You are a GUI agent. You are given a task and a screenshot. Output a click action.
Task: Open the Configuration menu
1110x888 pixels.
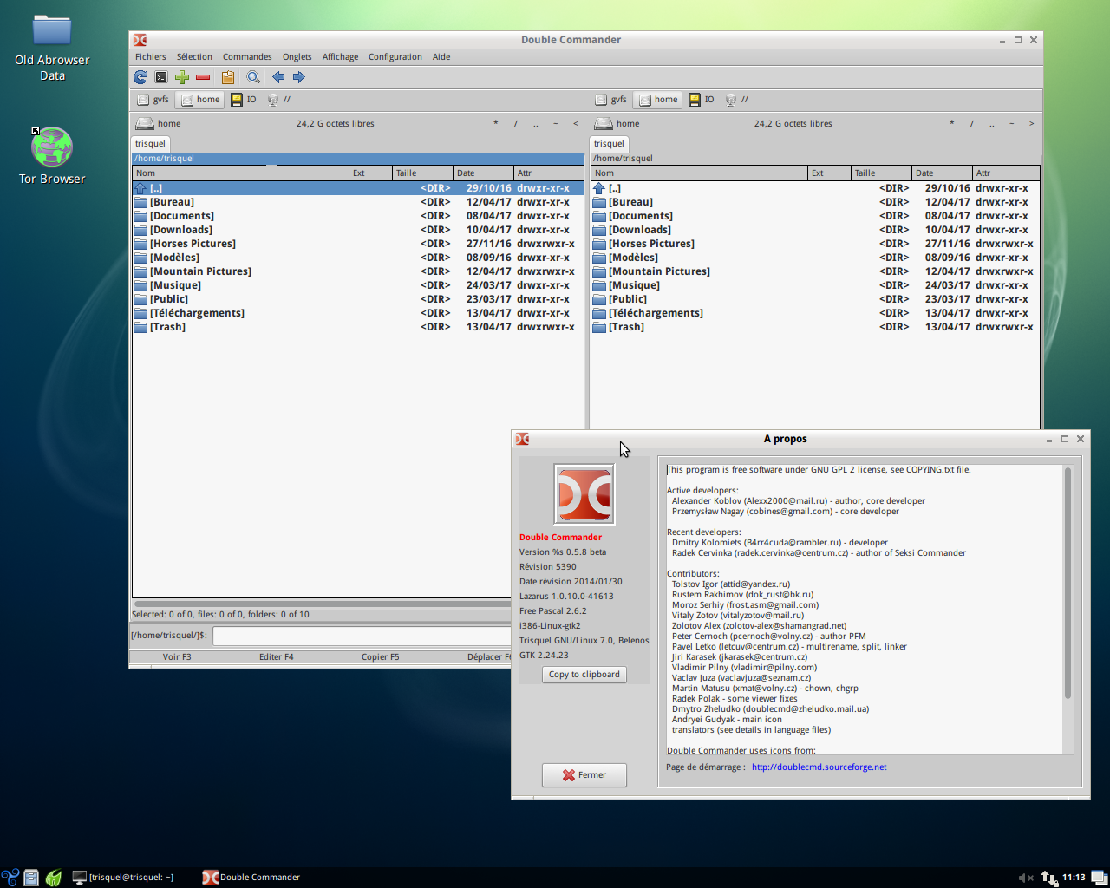[395, 56]
